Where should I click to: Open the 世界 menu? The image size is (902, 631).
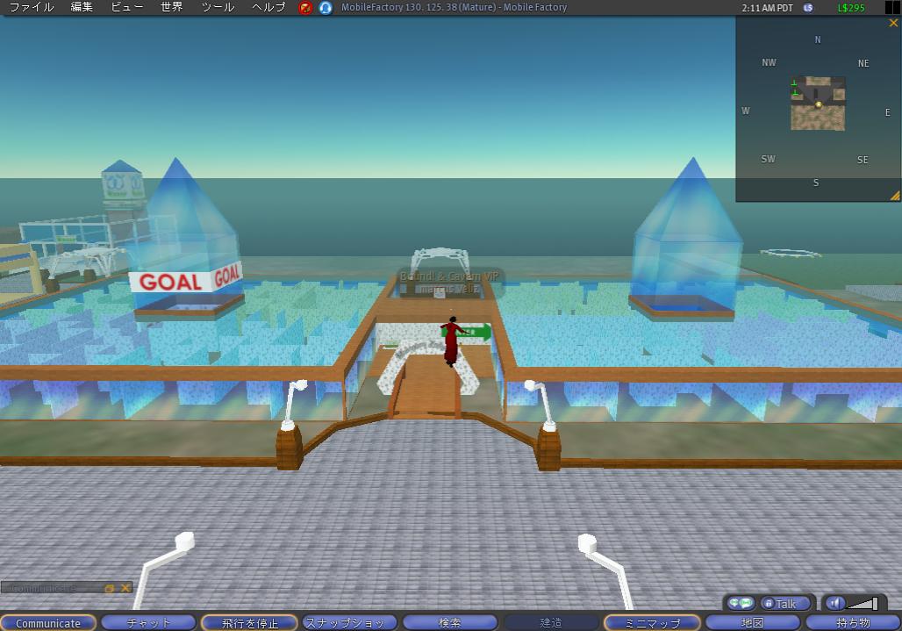[171, 7]
